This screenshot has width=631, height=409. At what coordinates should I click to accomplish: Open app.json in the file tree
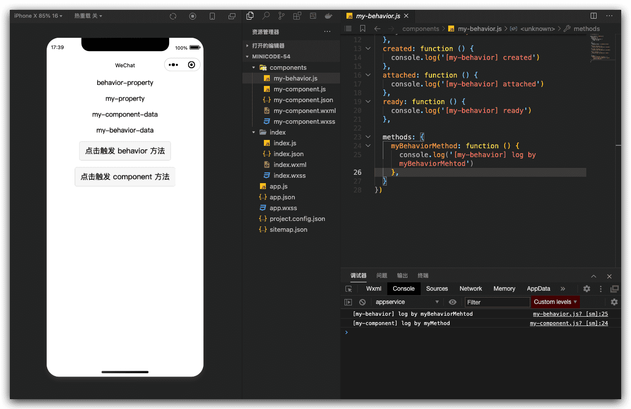point(282,197)
